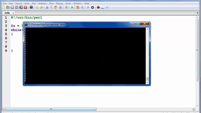Save the current file via the toolbar
The height and width of the screenshot is (113, 201).
12,8
